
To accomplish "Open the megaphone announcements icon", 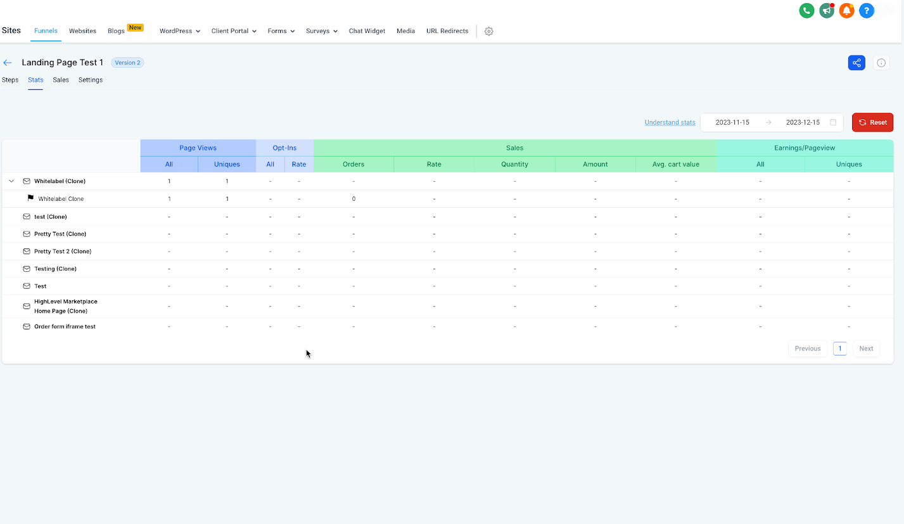I will tap(826, 11).
